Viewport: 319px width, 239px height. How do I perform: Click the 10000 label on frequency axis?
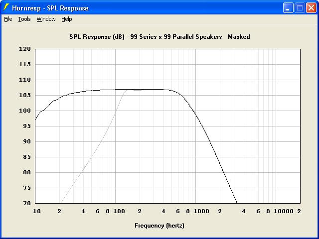(x=284, y=211)
